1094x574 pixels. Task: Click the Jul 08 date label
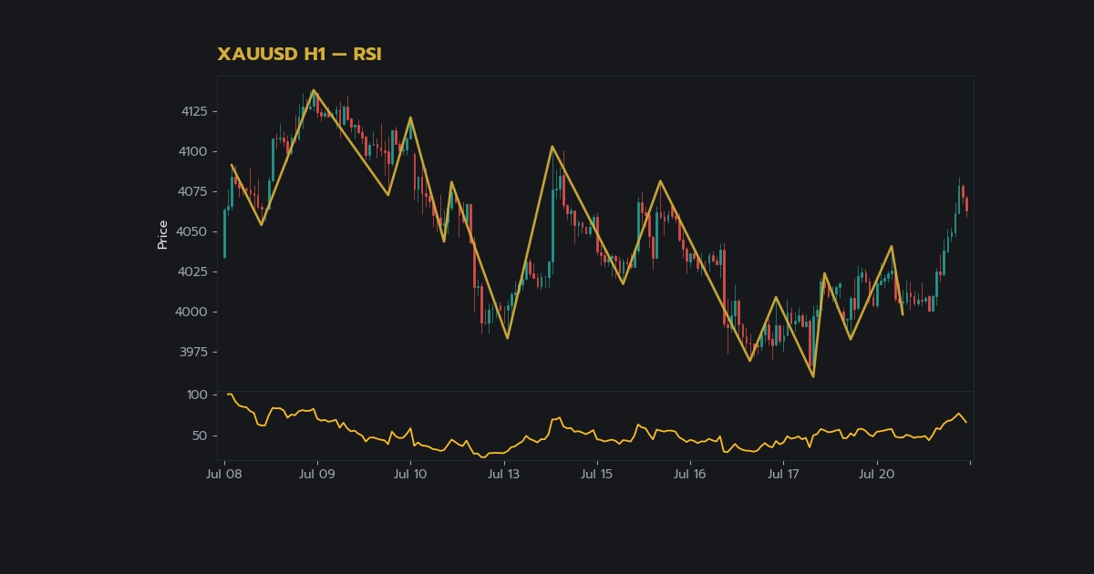(223, 475)
